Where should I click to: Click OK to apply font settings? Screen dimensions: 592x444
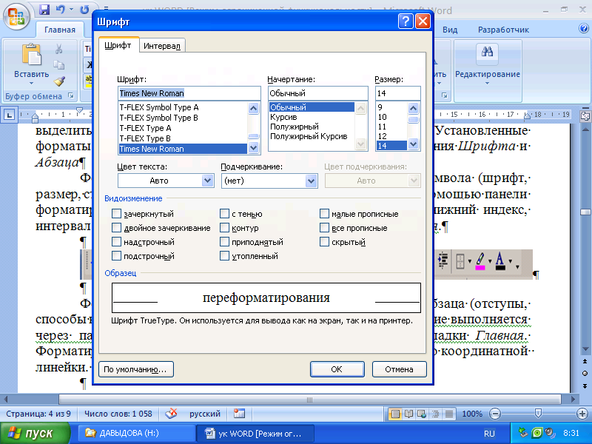point(337,369)
